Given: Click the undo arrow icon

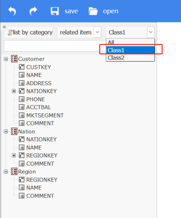Looking at the screenshot, I should pyautogui.click(x=12, y=11).
